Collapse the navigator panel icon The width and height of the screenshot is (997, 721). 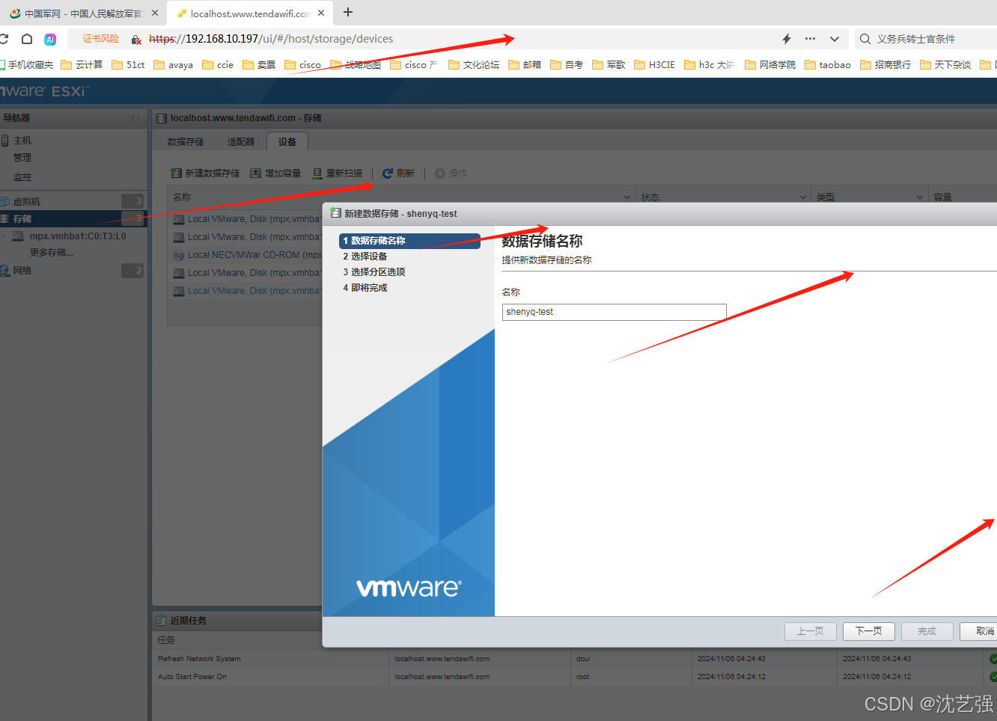click(135, 118)
